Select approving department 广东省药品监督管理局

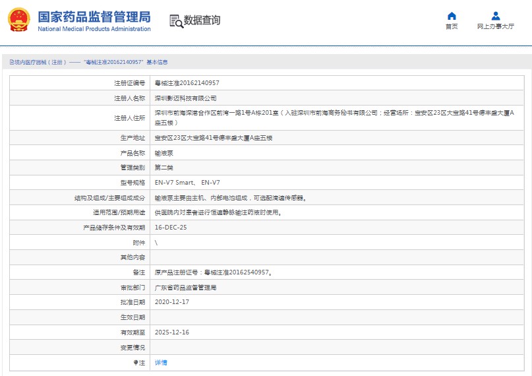(x=186, y=288)
